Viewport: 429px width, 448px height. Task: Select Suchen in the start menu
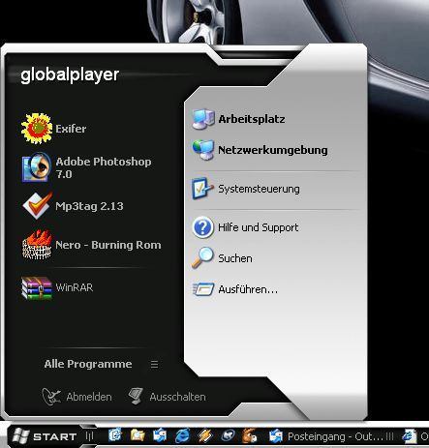(x=222, y=258)
